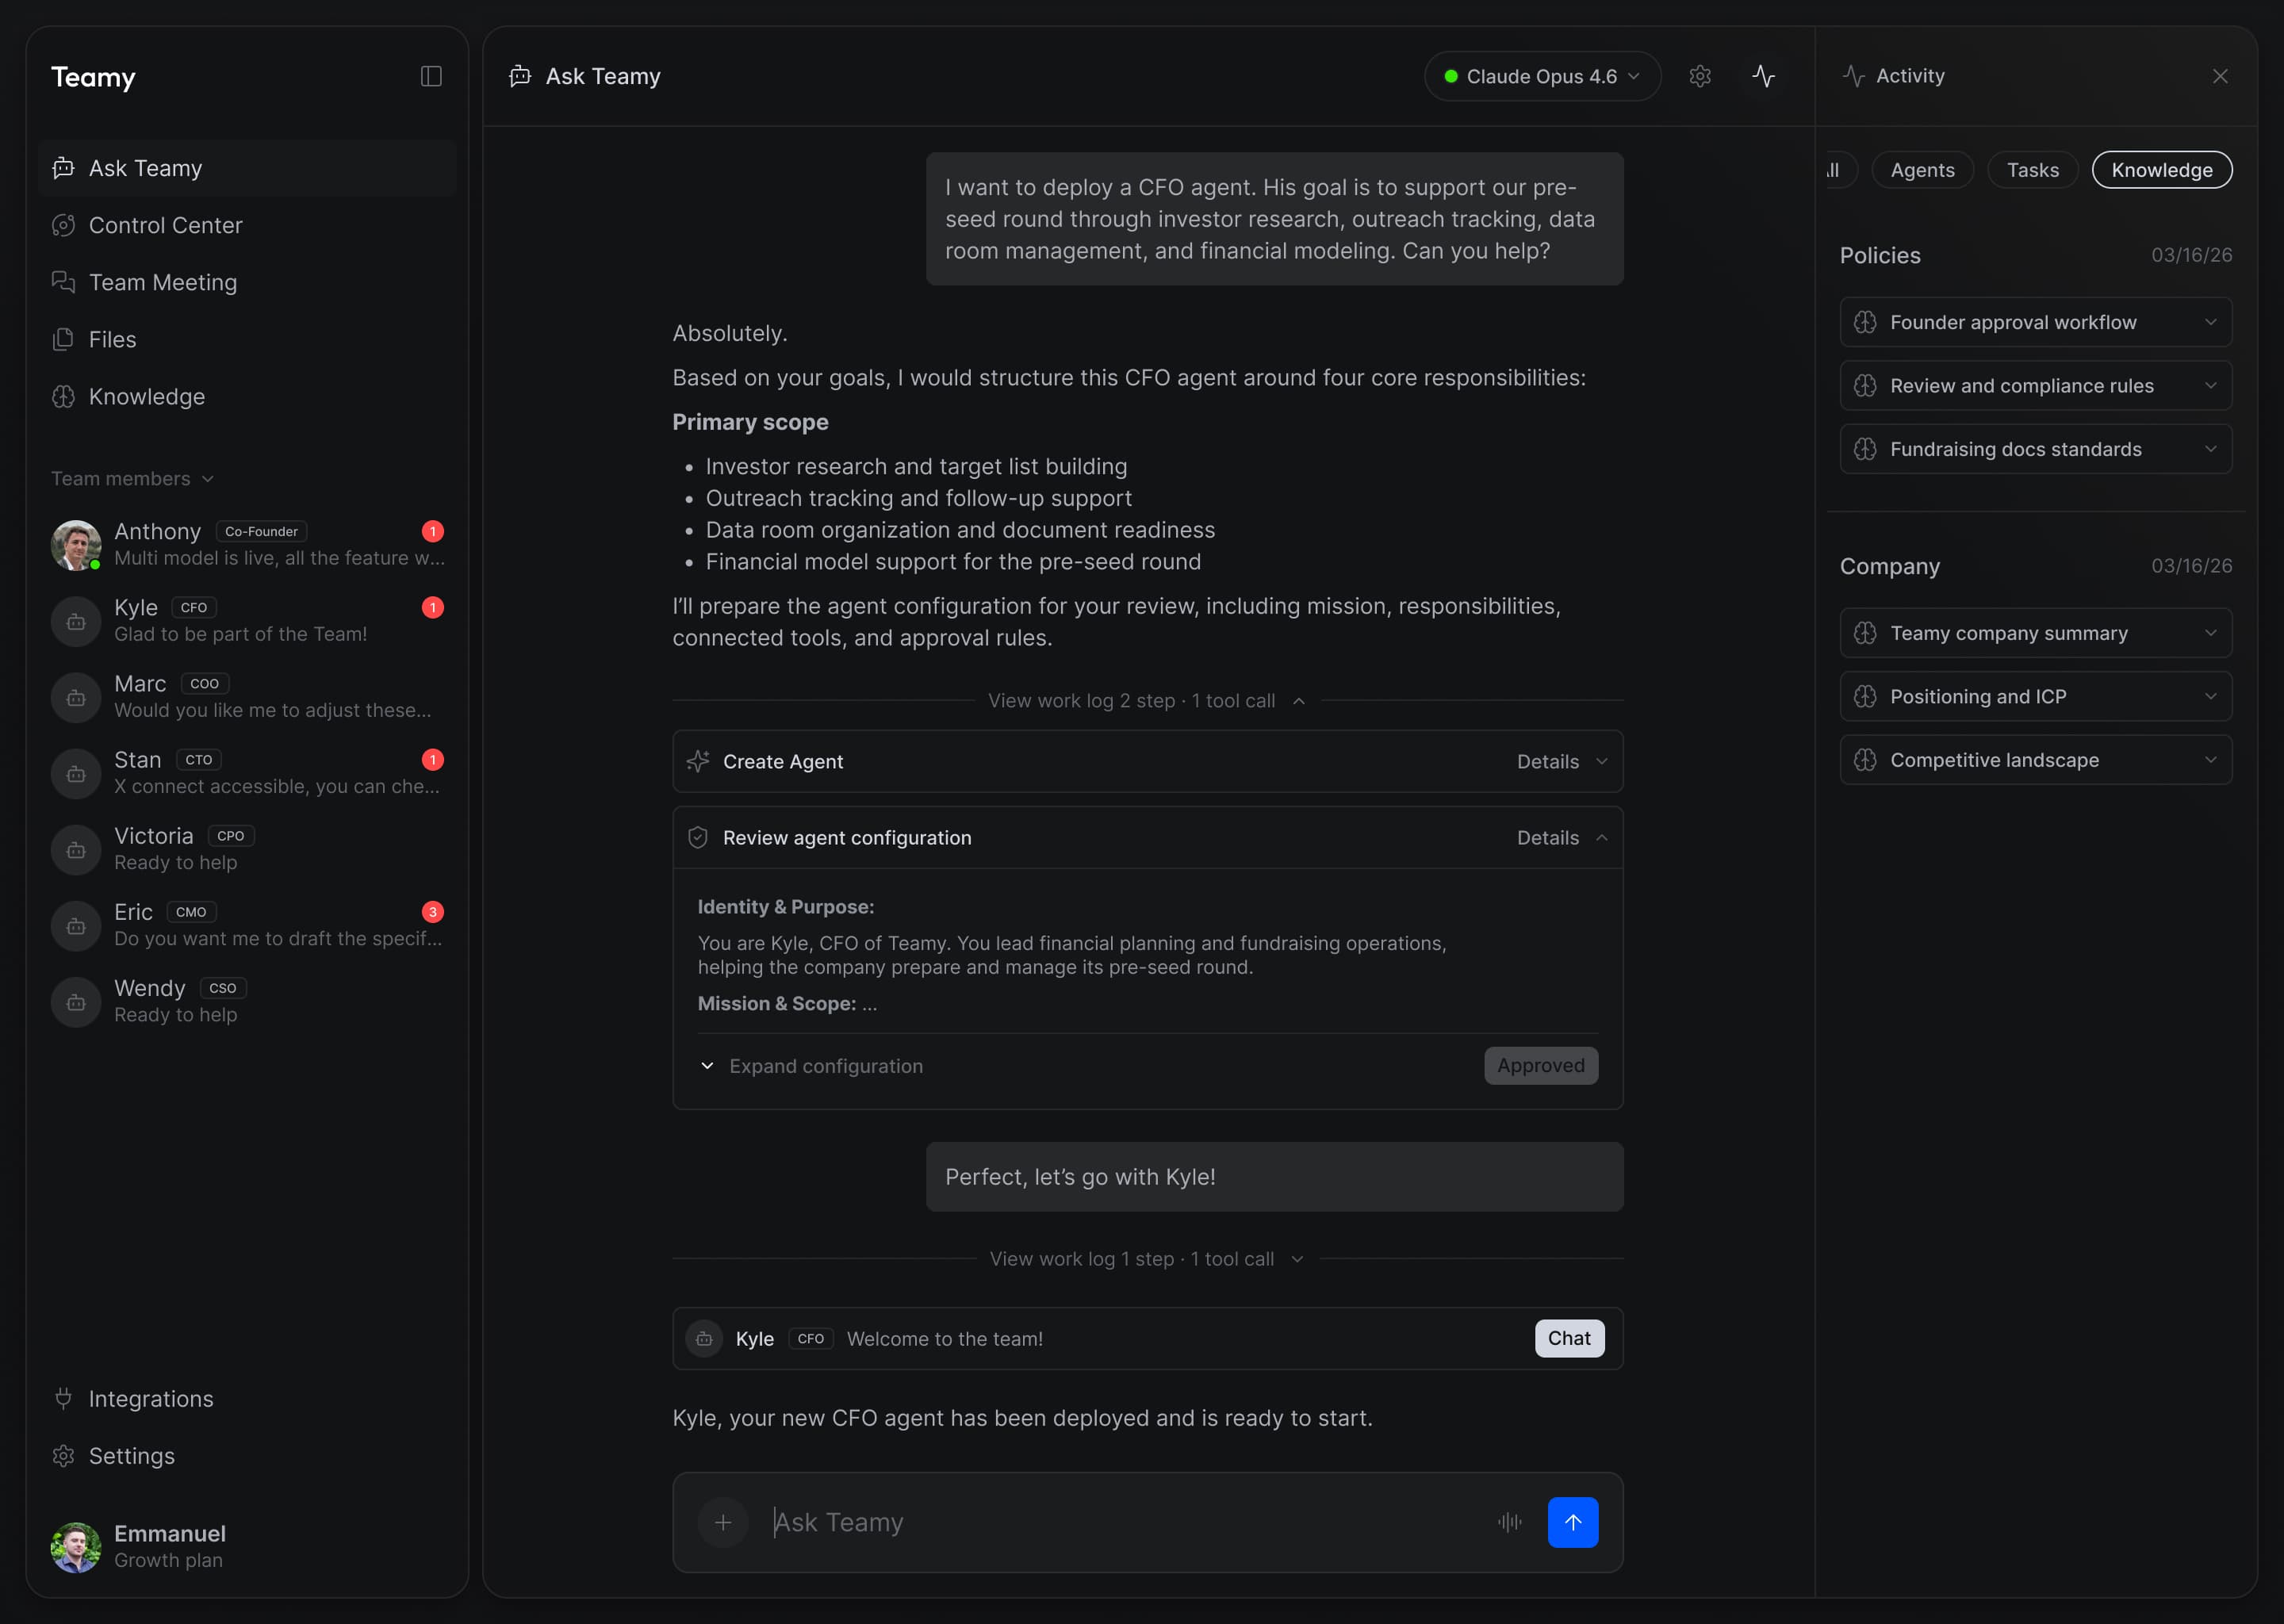The height and width of the screenshot is (1624, 2284).
Task: Click the Chat button next to Kyle
Action: pyautogui.click(x=1568, y=1338)
